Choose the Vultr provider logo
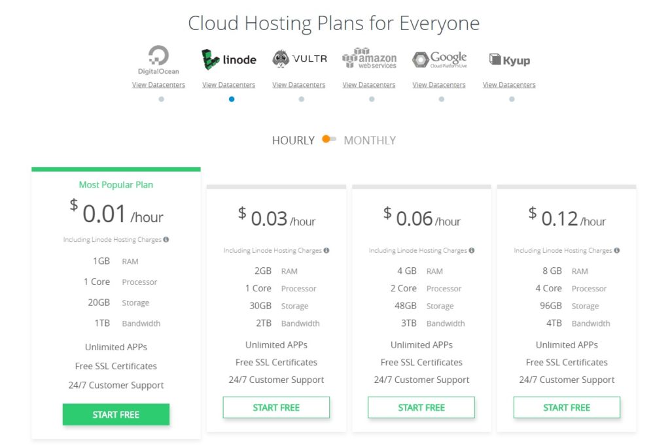Viewport: 670px width, 445px height. tap(299, 59)
